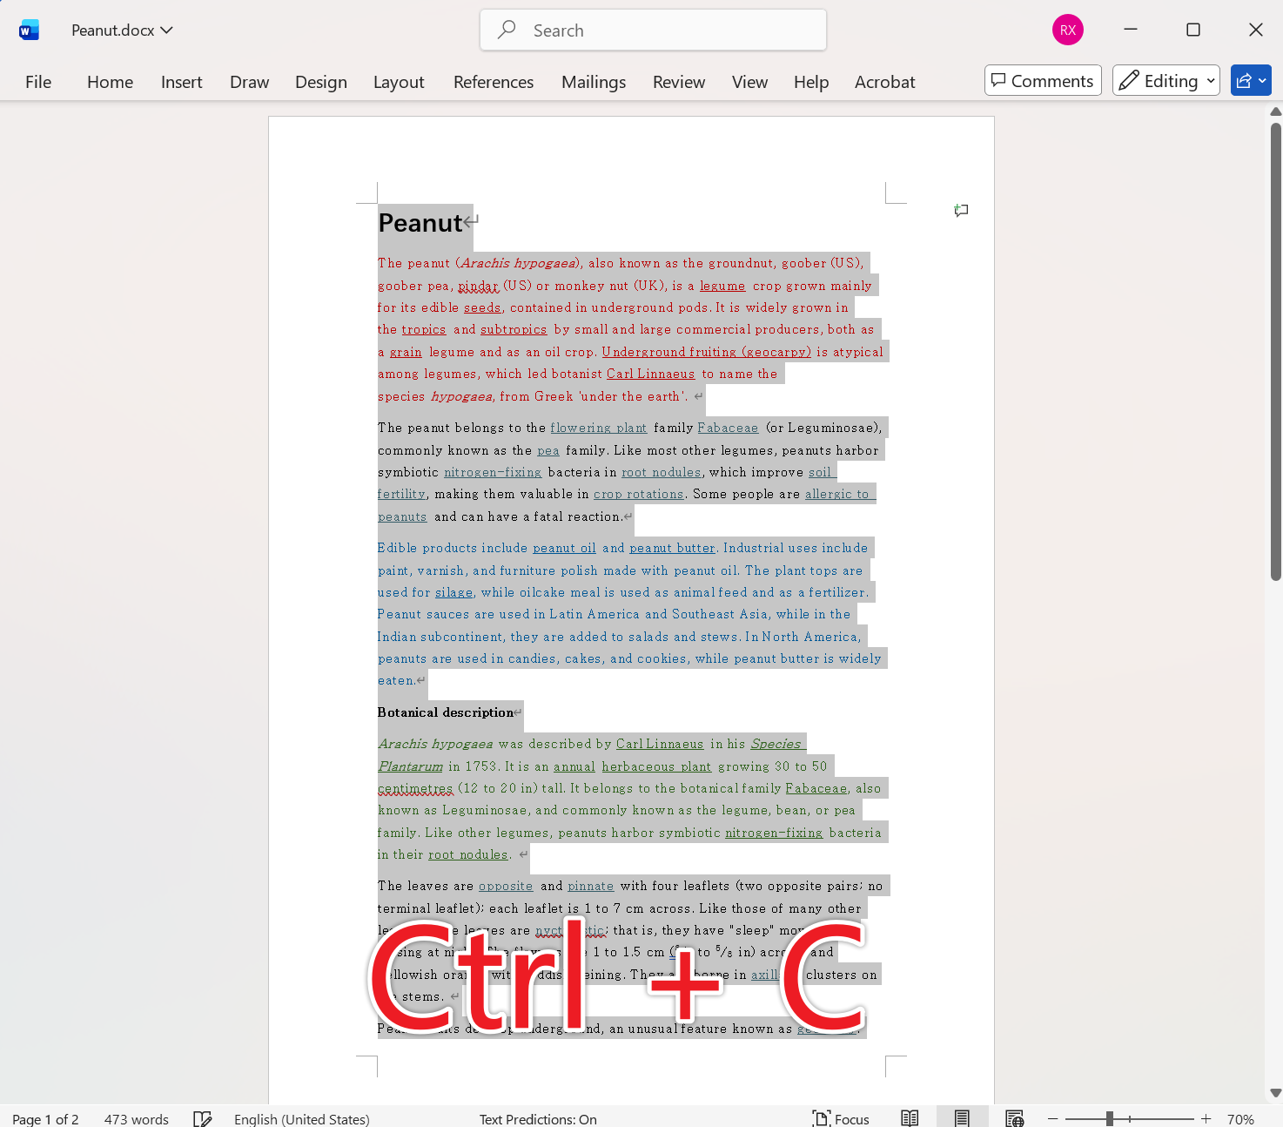Image resolution: width=1283 pixels, height=1127 pixels.
Task: Open the Share panel
Action: 1246,79
